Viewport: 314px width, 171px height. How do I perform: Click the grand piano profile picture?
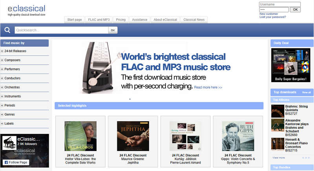[x=9, y=143]
